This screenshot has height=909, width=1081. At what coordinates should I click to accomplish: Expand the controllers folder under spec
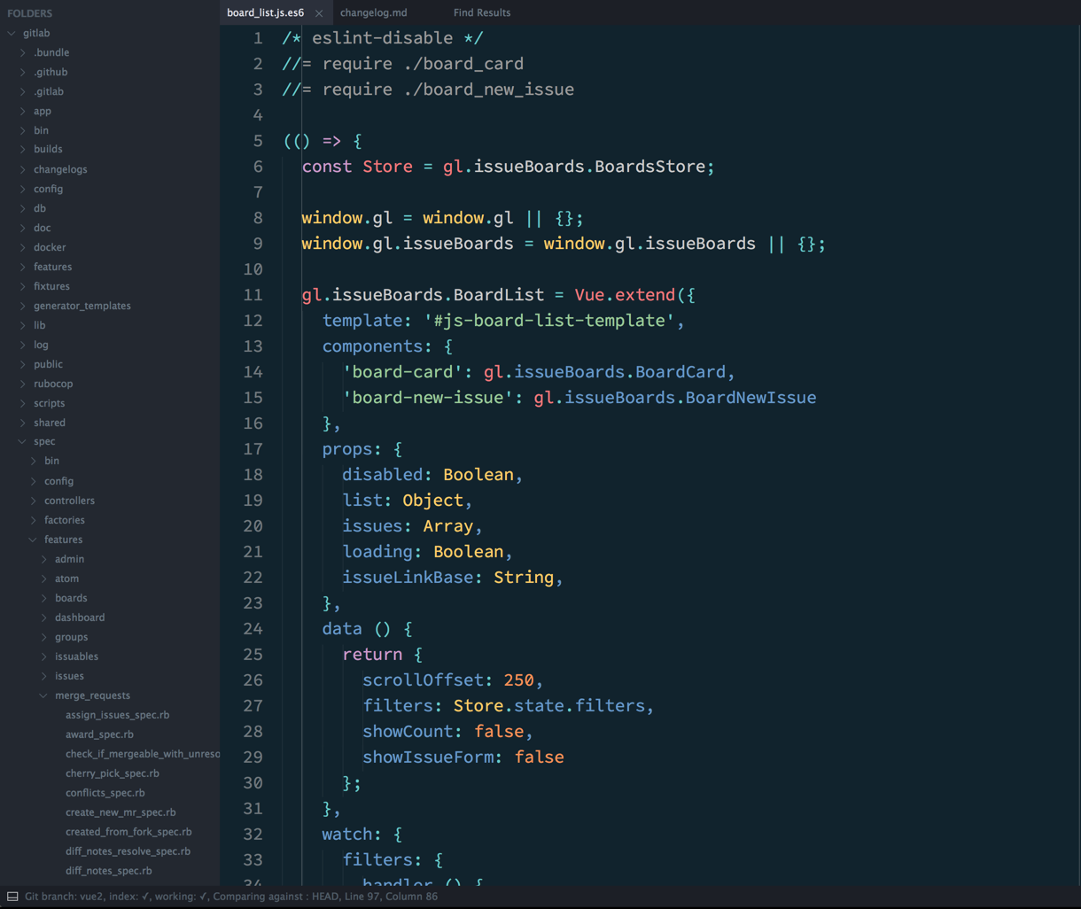[x=34, y=501]
